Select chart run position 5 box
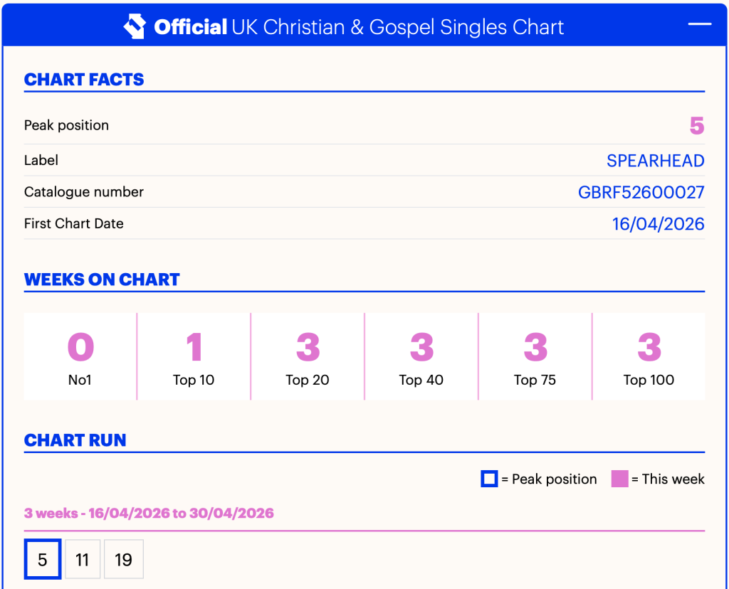The image size is (729, 589). [43, 559]
